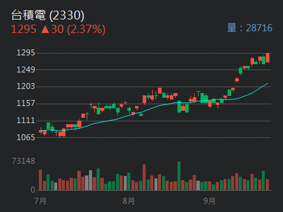The image size is (283, 212).
Task: Select the 1249 price axis label
Action: pyautogui.click(x=26, y=69)
